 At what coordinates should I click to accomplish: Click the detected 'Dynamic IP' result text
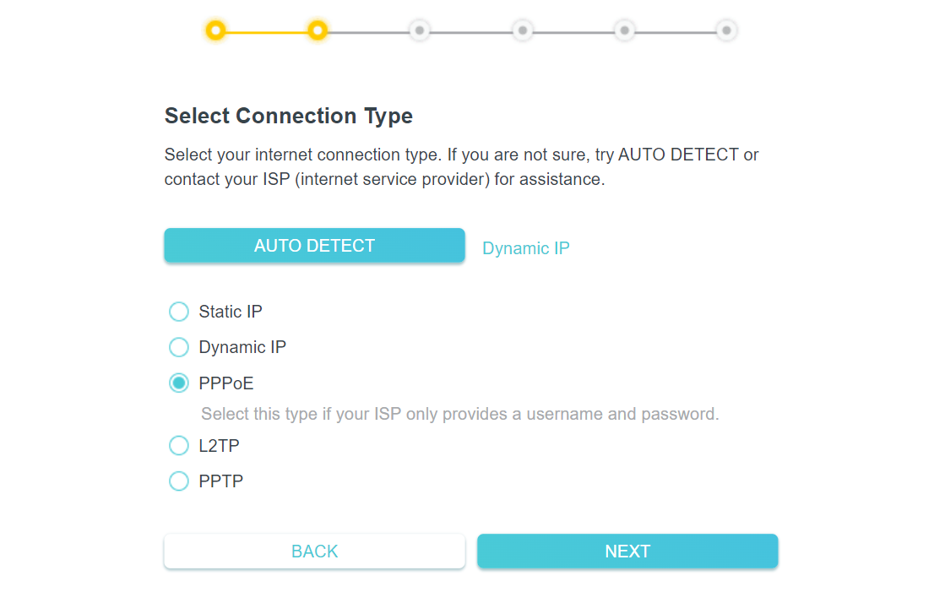[x=526, y=248]
